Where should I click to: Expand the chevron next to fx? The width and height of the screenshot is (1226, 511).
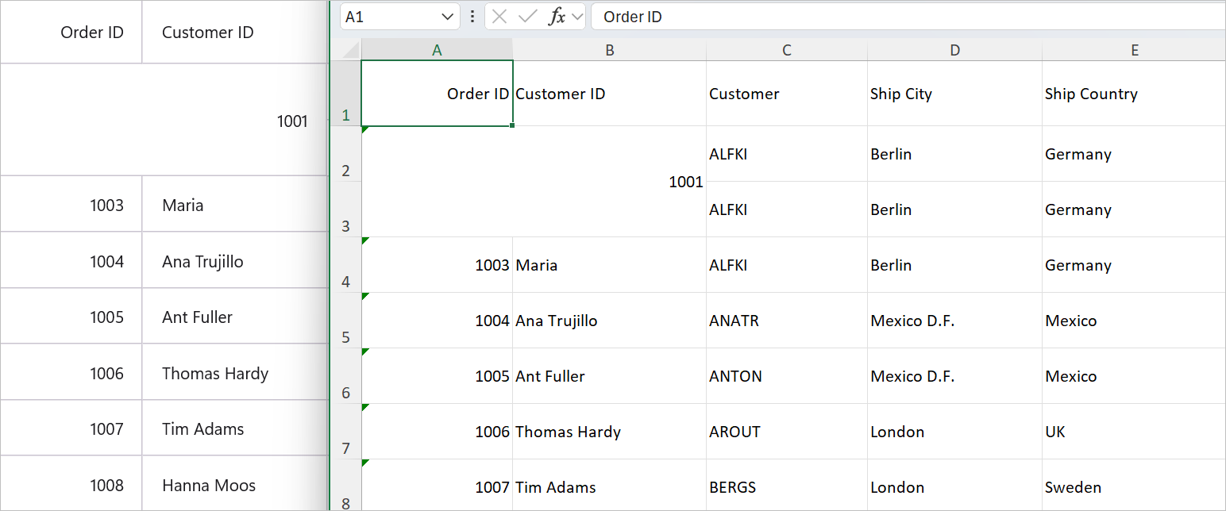pos(577,17)
